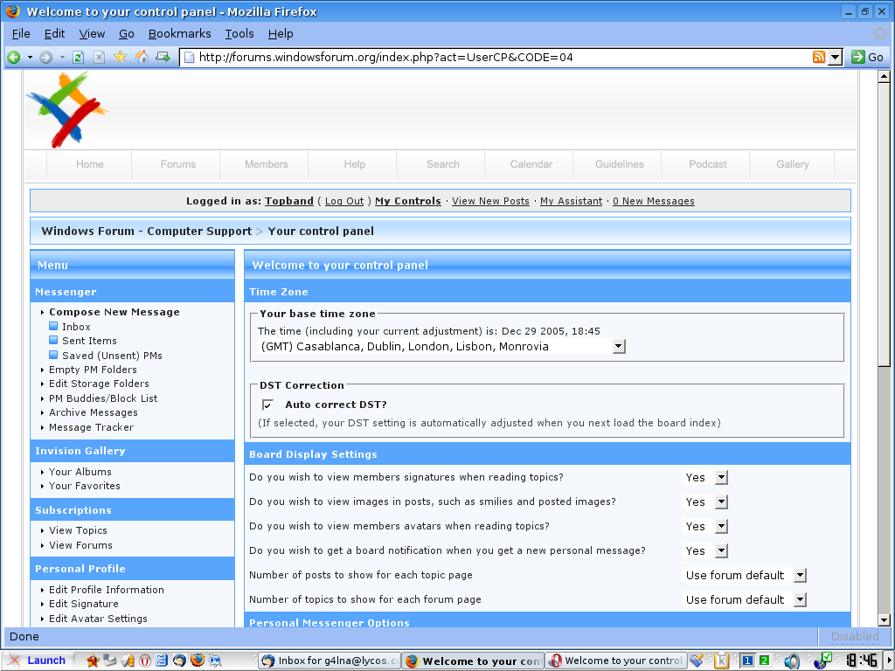Screen dimensions: 895x671
Task: Click the Go button beside address bar
Action: (x=867, y=57)
